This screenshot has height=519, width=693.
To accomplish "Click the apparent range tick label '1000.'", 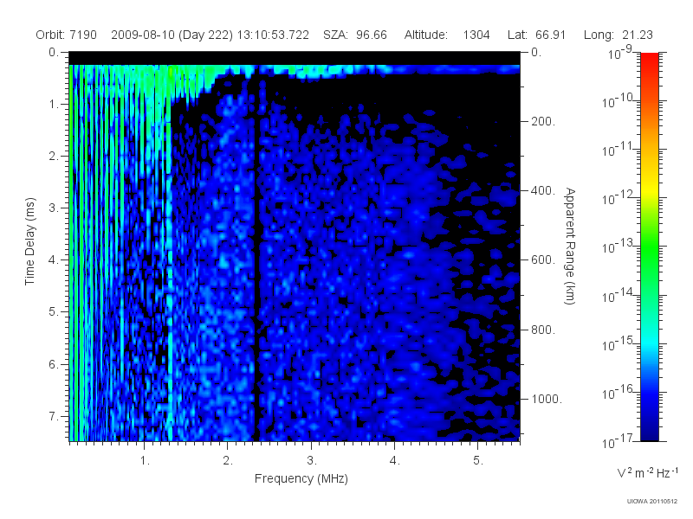I will [547, 399].
